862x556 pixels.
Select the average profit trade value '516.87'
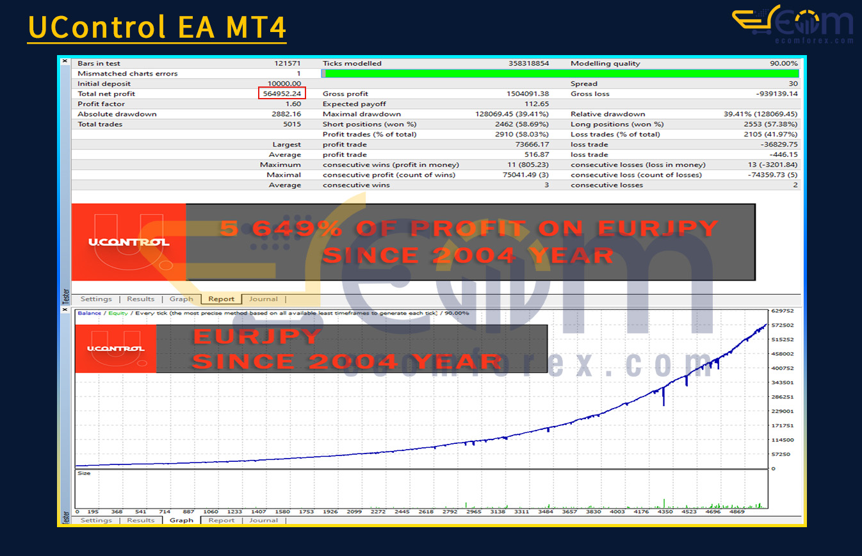coord(537,154)
